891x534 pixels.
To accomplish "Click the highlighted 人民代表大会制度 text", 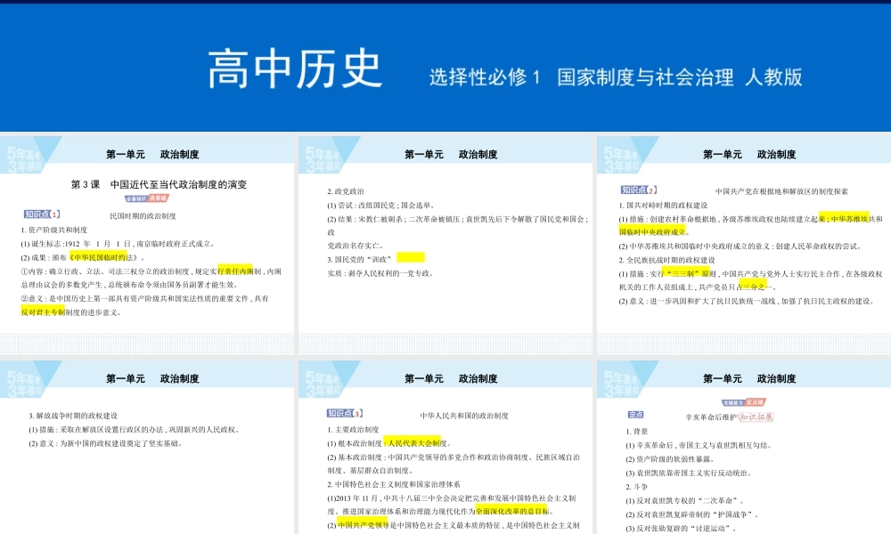I will tap(416, 443).
